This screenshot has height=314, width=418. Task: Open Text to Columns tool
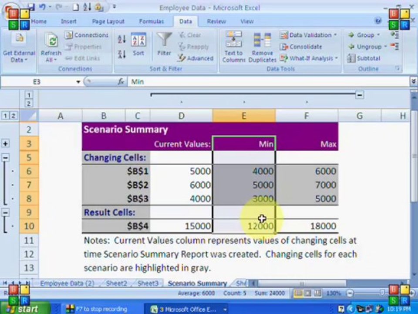[x=233, y=47]
